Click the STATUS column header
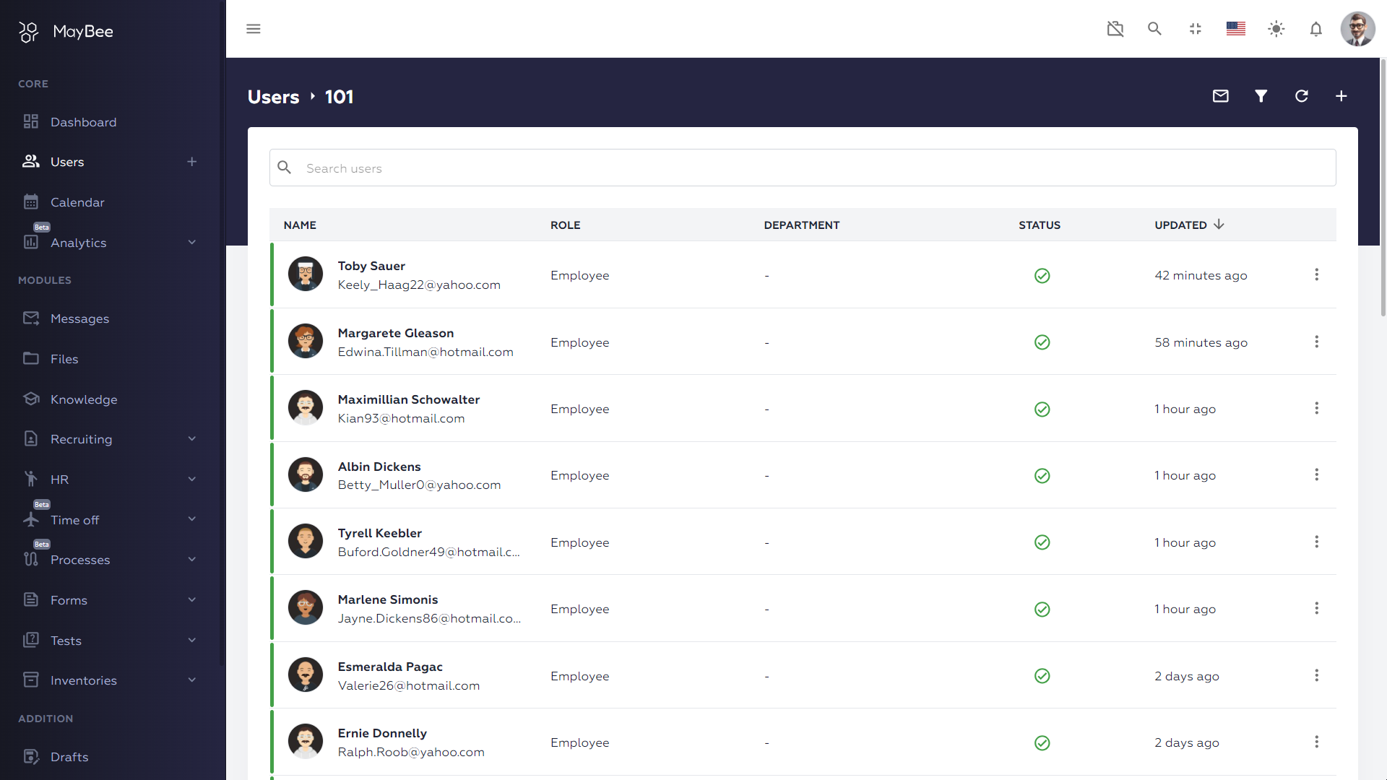The height and width of the screenshot is (780, 1387). click(x=1040, y=225)
